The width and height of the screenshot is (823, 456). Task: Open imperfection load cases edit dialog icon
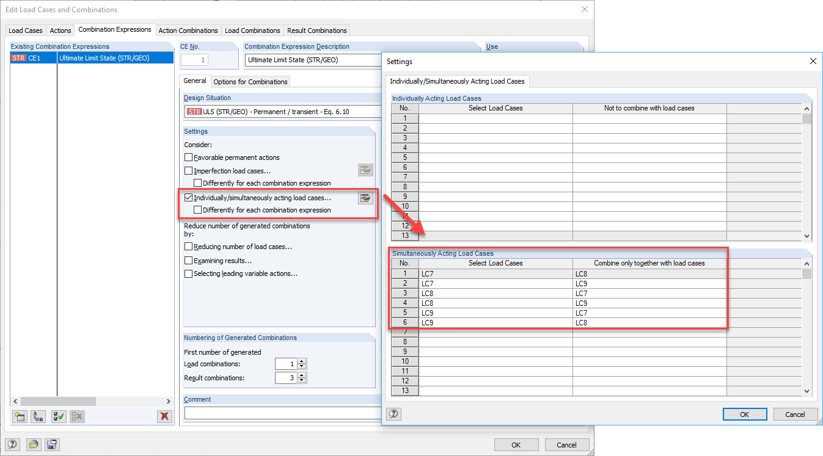pyautogui.click(x=365, y=170)
